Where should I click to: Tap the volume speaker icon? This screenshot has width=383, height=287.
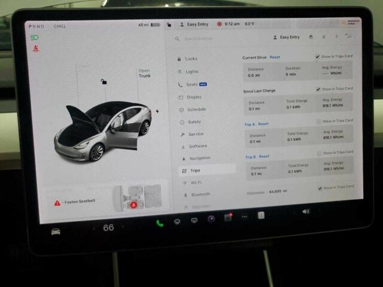pyautogui.click(x=306, y=212)
